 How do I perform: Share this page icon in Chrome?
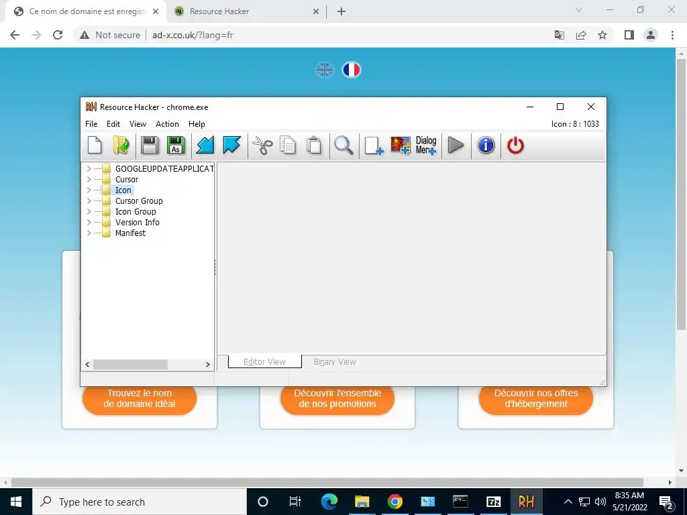(x=581, y=35)
